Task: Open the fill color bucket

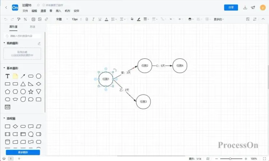Action: [132, 19]
